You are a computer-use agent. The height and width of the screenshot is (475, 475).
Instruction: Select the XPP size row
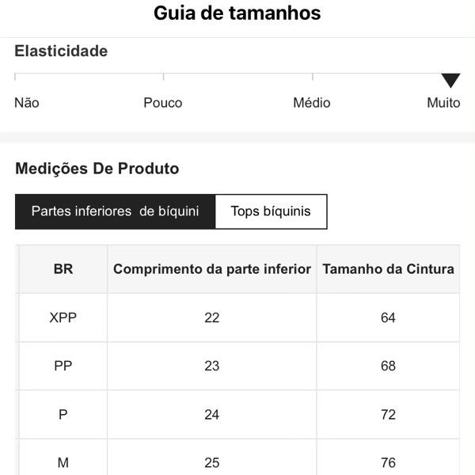point(63,317)
